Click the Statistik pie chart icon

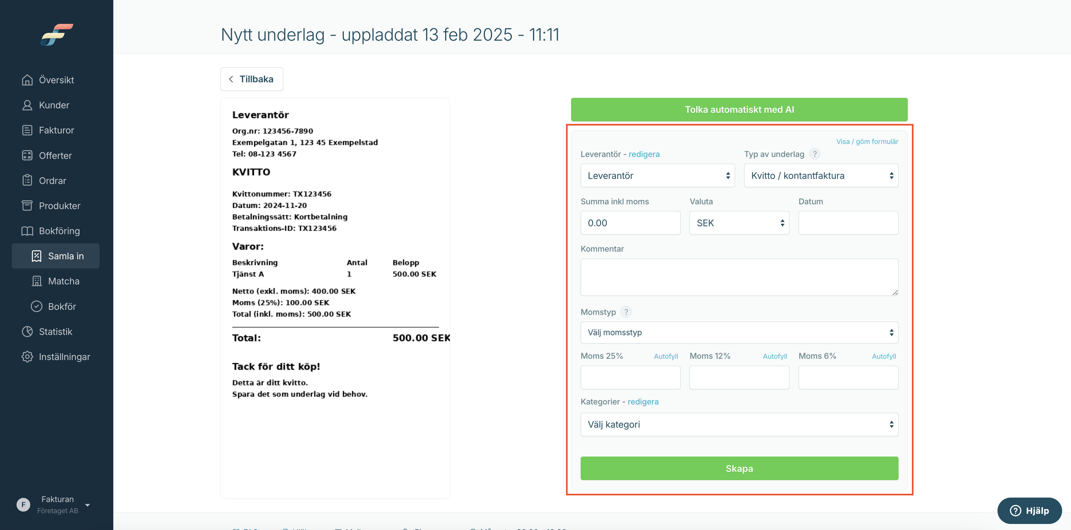[27, 332]
